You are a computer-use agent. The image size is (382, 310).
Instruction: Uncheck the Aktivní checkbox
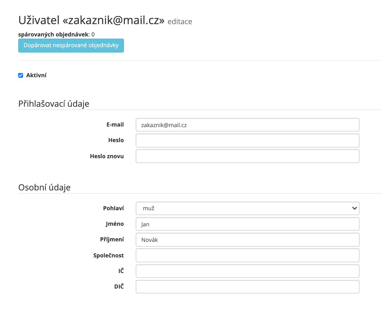click(21, 75)
